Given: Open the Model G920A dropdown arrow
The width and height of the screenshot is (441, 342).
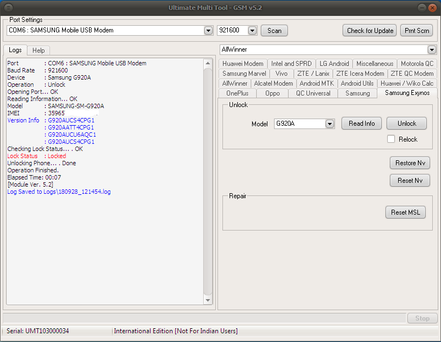Looking at the screenshot, I should coord(330,124).
